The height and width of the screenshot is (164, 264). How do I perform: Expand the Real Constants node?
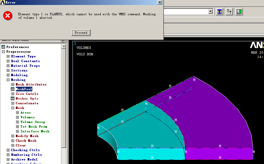tap(8, 61)
